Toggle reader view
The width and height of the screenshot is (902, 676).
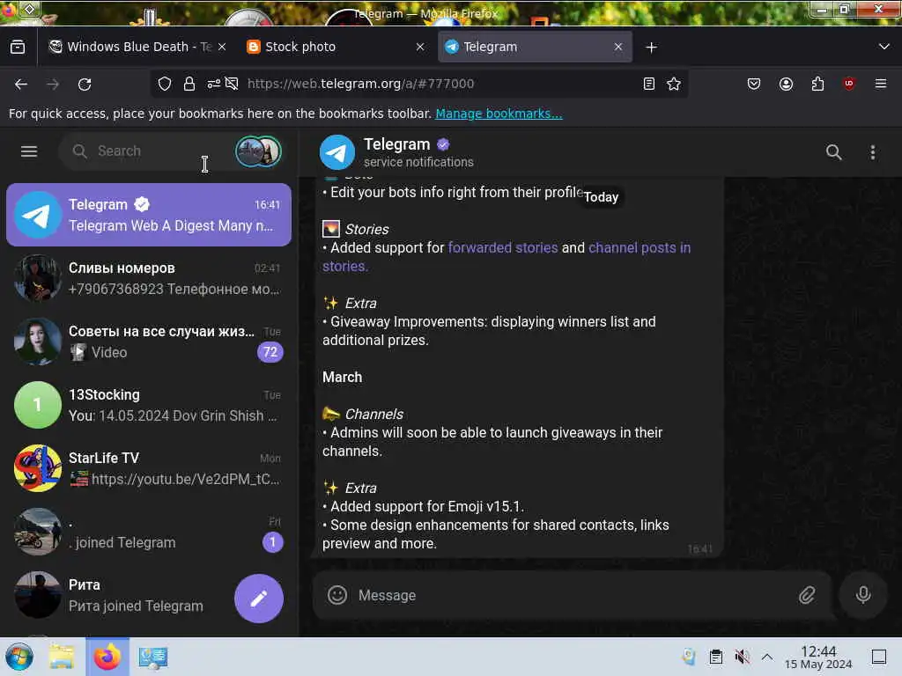coord(649,84)
